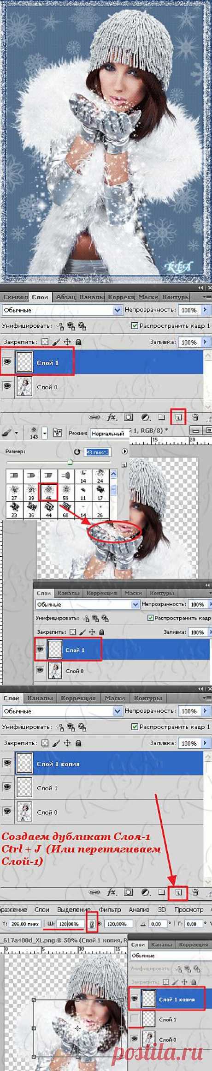Create adjustment layer icon in three-layer panel
This screenshot has height=1071, width=212.
(x=146, y=892)
